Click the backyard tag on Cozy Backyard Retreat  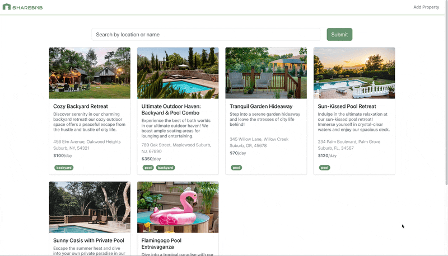(x=64, y=168)
